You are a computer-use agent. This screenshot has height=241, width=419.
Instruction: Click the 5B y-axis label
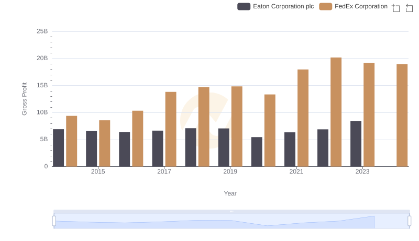44,140
